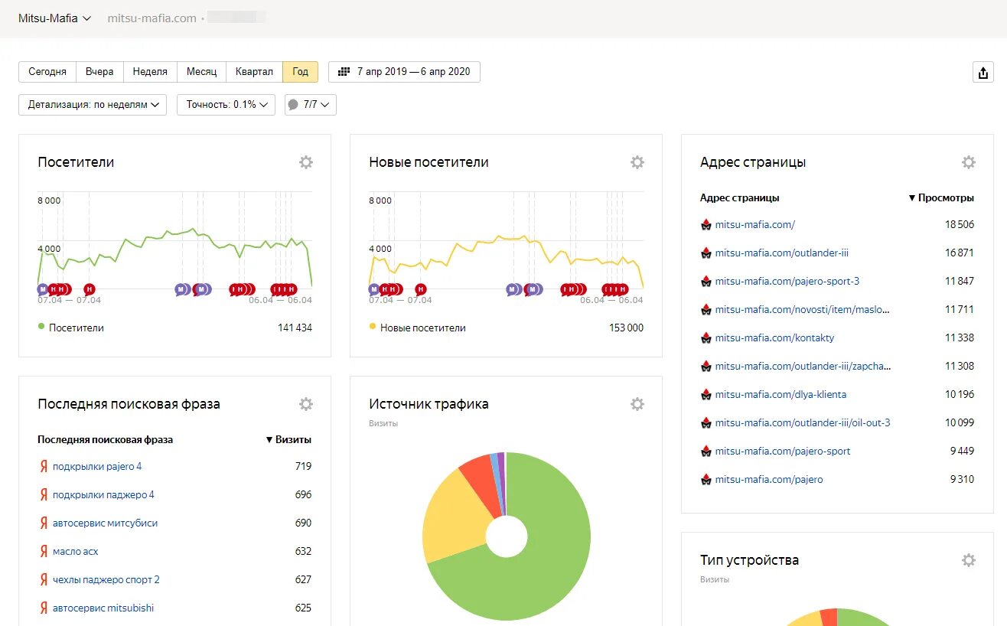Toggle green Посетители legend marker
This screenshot has height=626, width=1007.
tap(41, 327)
